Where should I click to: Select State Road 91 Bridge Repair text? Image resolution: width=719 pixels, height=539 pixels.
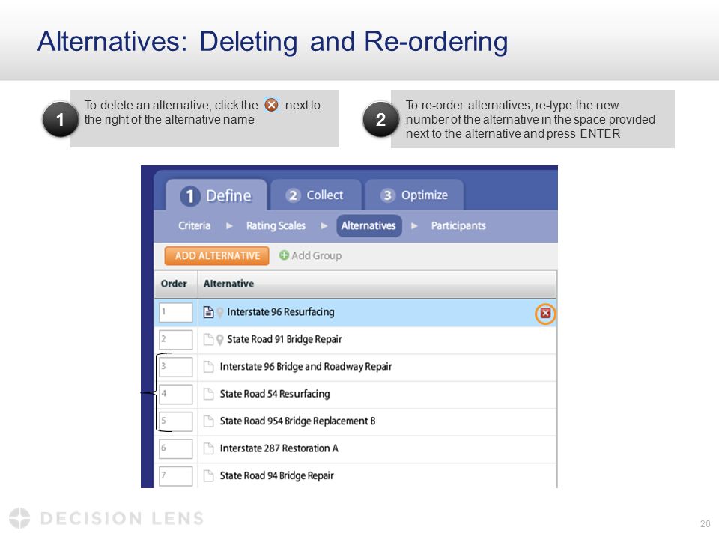285,340
